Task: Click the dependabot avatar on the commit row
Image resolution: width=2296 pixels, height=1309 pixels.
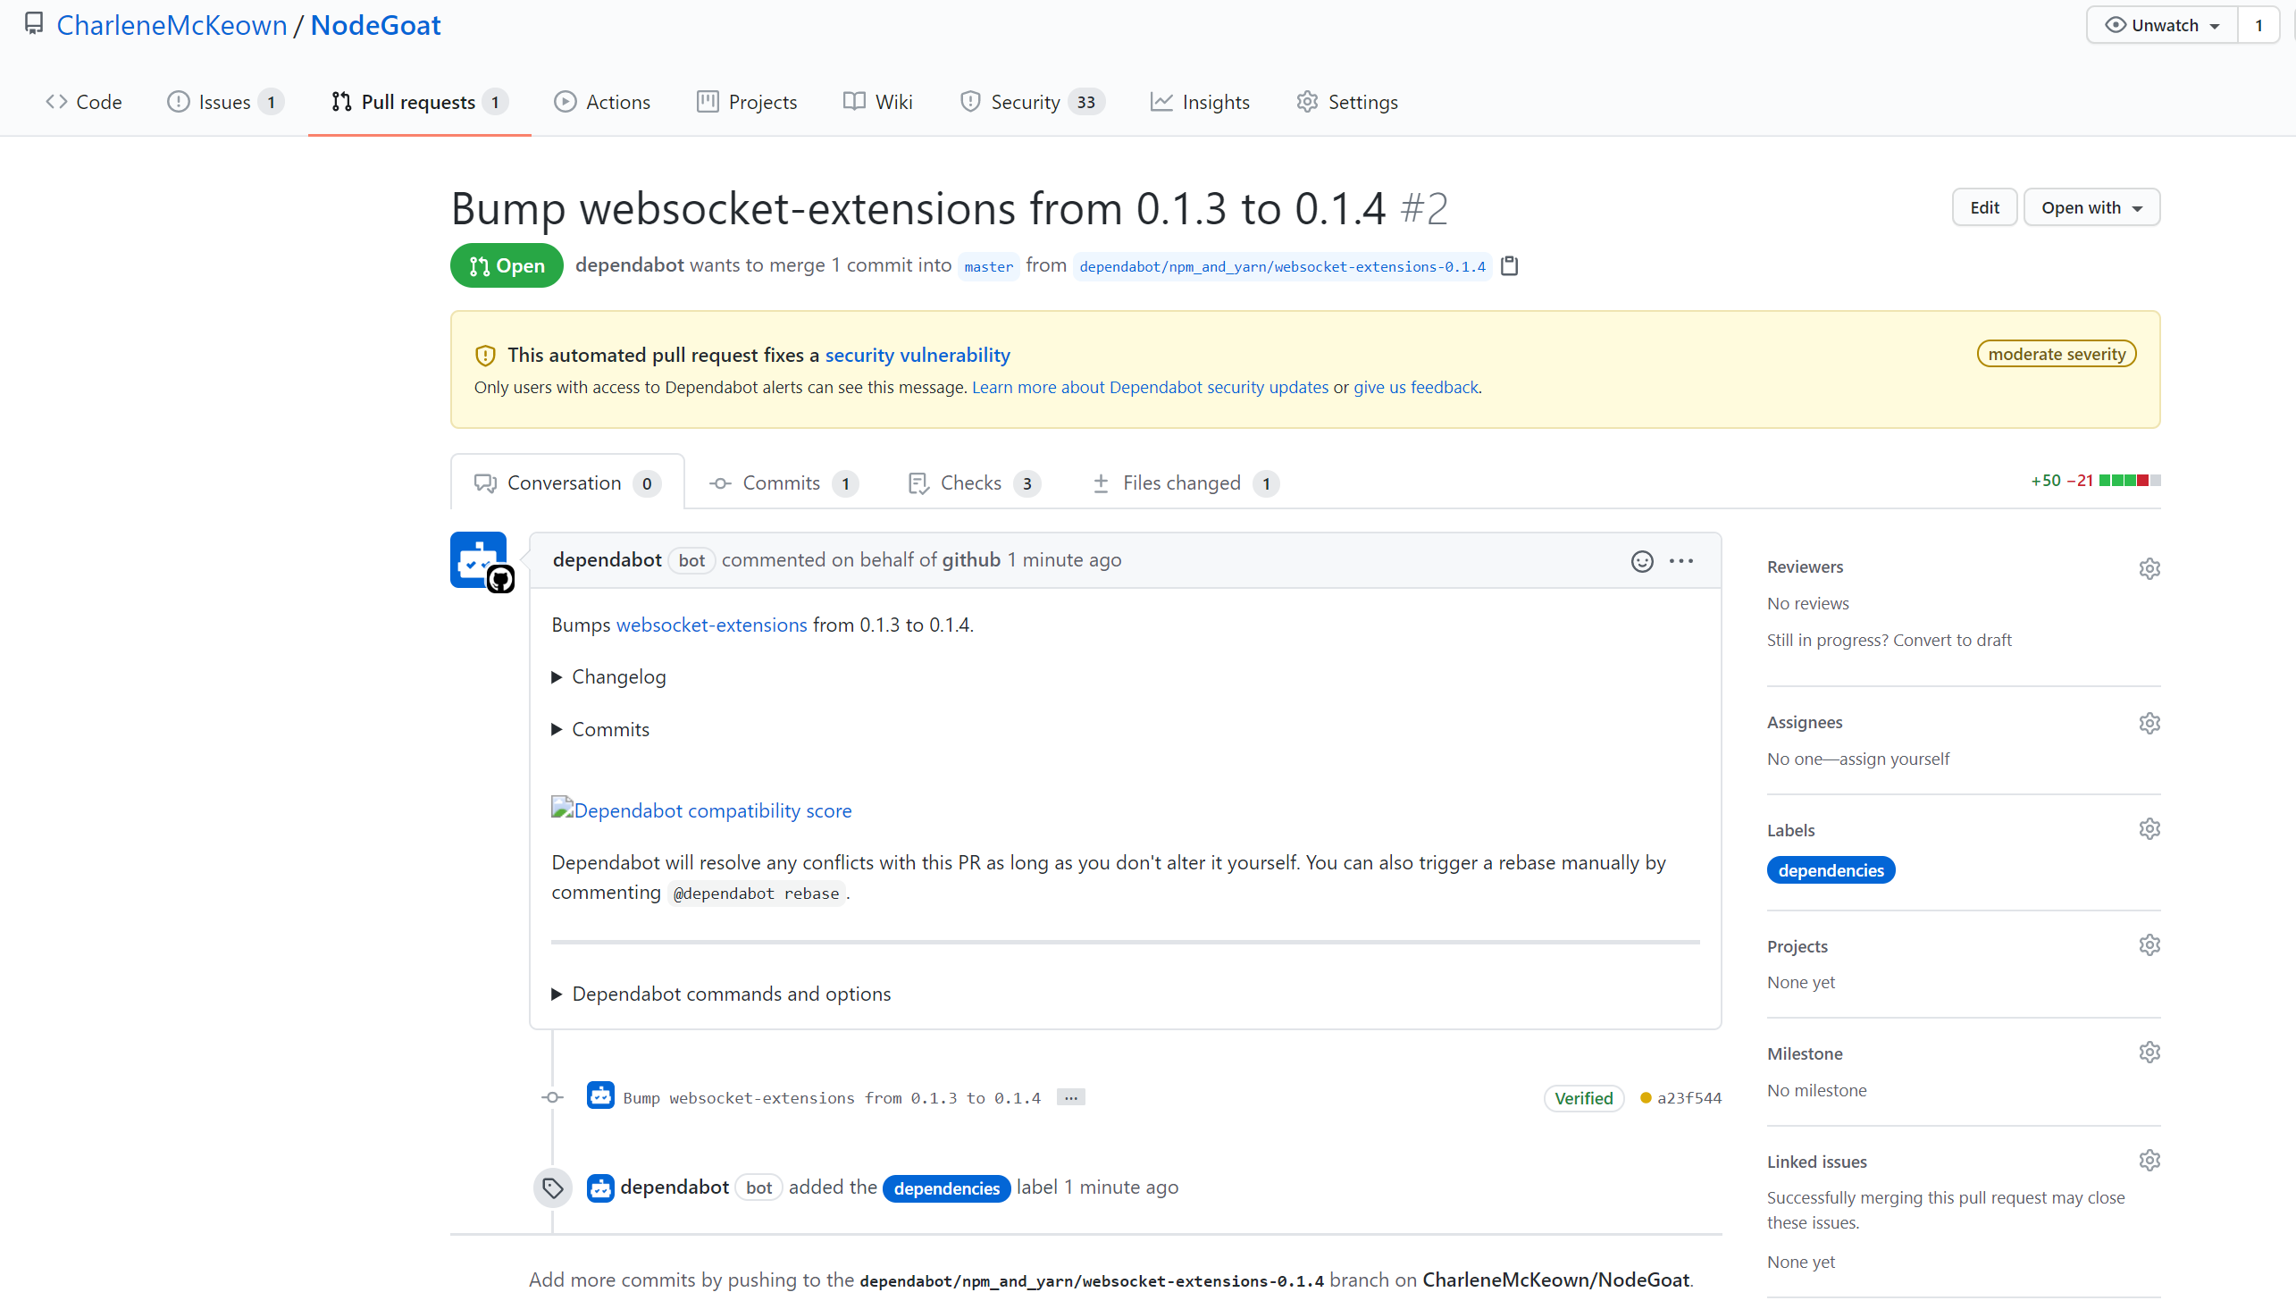Action: tap(600, 1096)
